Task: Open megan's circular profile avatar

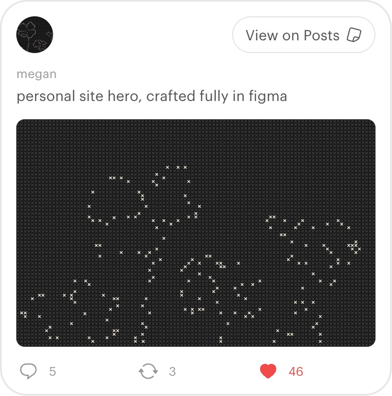Action: 35,35
